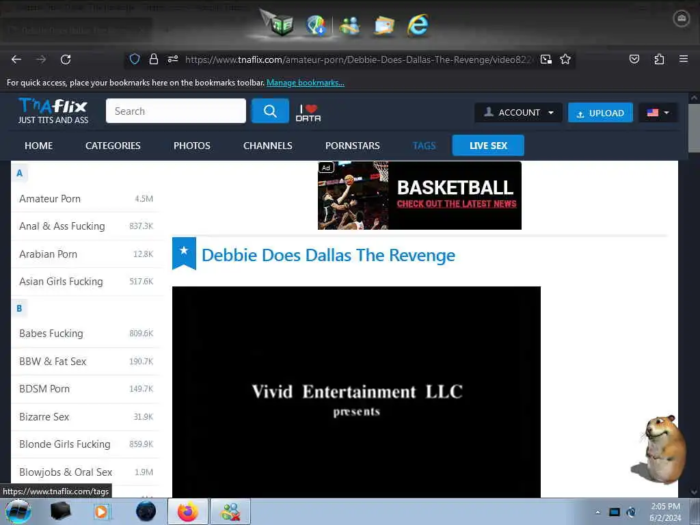The height and width of the screenshot is (525, 700).
Task: Click the network icon in the system tray
Action: pyautogui.click(x=615, y=512)
